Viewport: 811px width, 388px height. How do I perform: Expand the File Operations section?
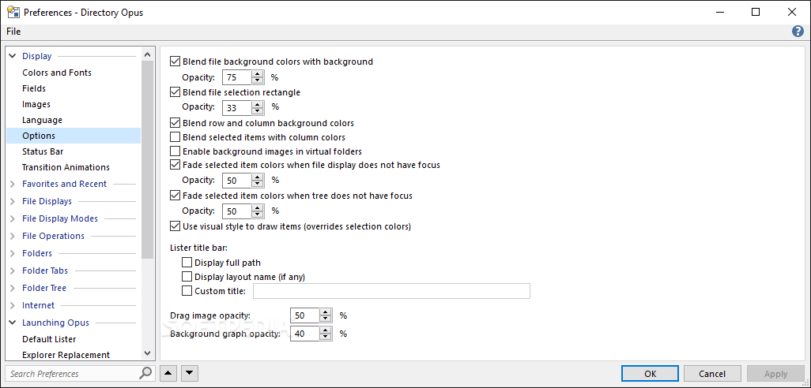(x=13, y=236)
